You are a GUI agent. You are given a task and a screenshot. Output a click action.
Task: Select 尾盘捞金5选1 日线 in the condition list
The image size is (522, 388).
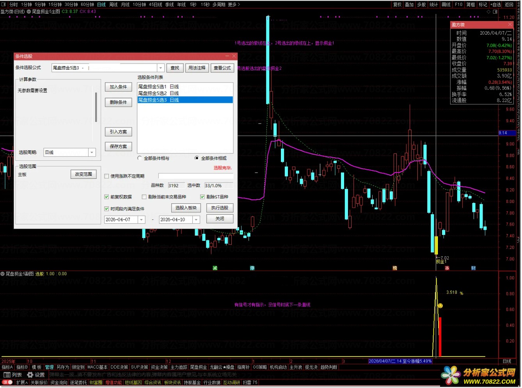[158, 86]
